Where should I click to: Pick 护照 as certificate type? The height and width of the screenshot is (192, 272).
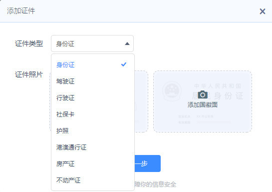(x=92, y=130)
